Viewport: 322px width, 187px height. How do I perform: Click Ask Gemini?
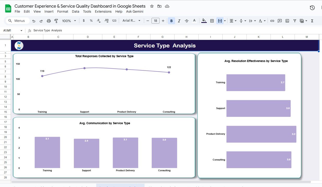(135, 11)
